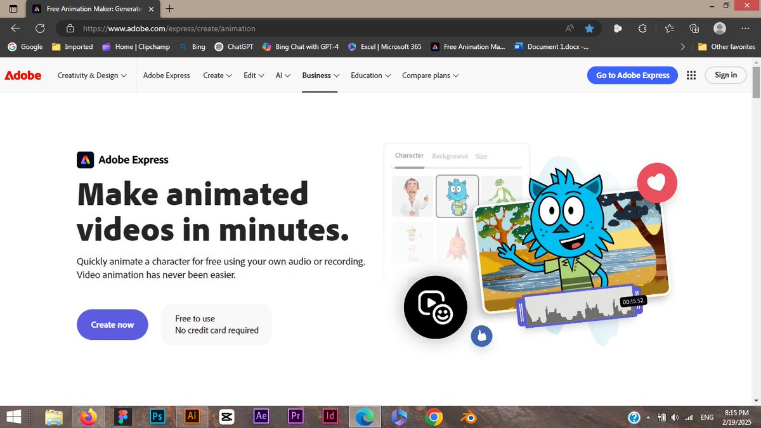761x428 pixels.
Task: Expand the AI dropdown
Action: pyautogui.click(x=283, y=75)
